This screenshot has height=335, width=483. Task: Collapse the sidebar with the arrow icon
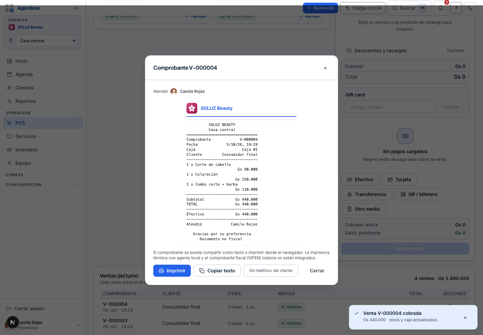pos(76,8)
